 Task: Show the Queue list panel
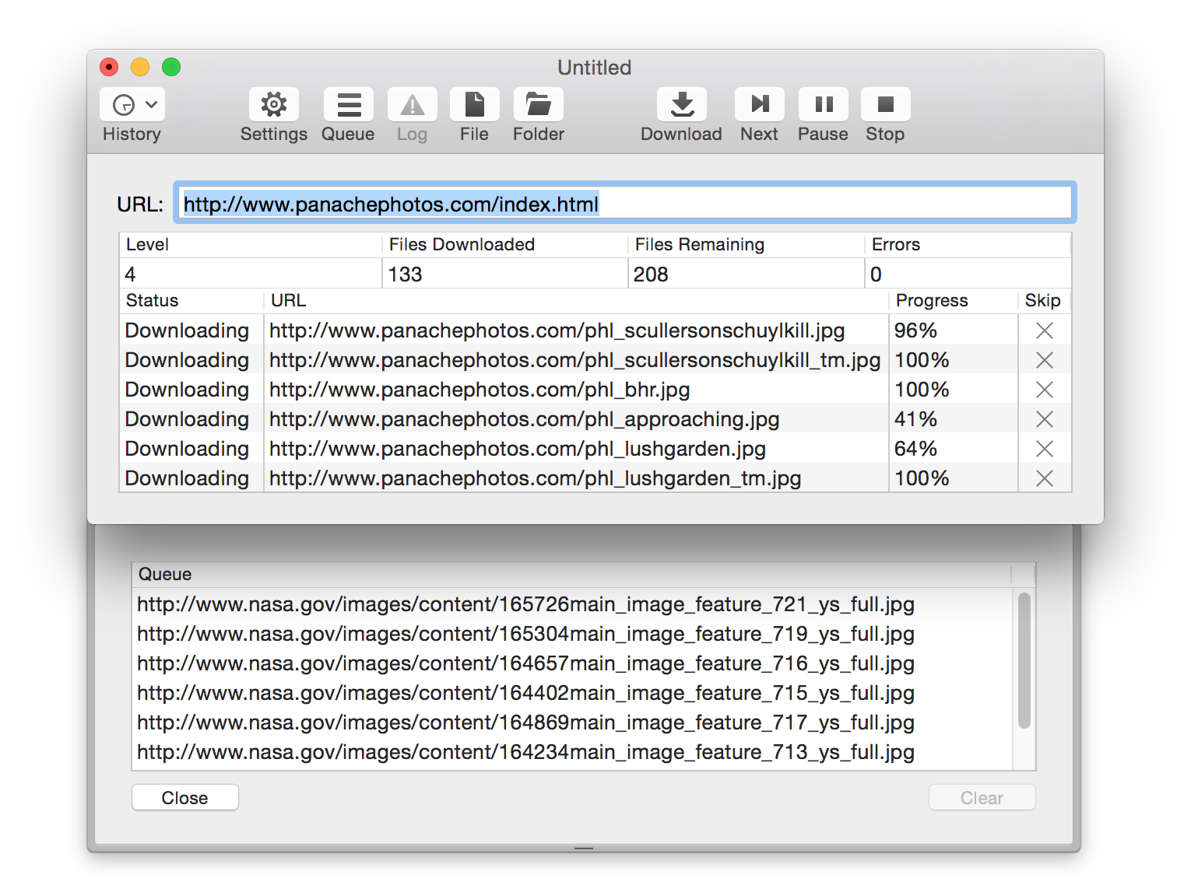pyautogui.click(x=348, y=105)
